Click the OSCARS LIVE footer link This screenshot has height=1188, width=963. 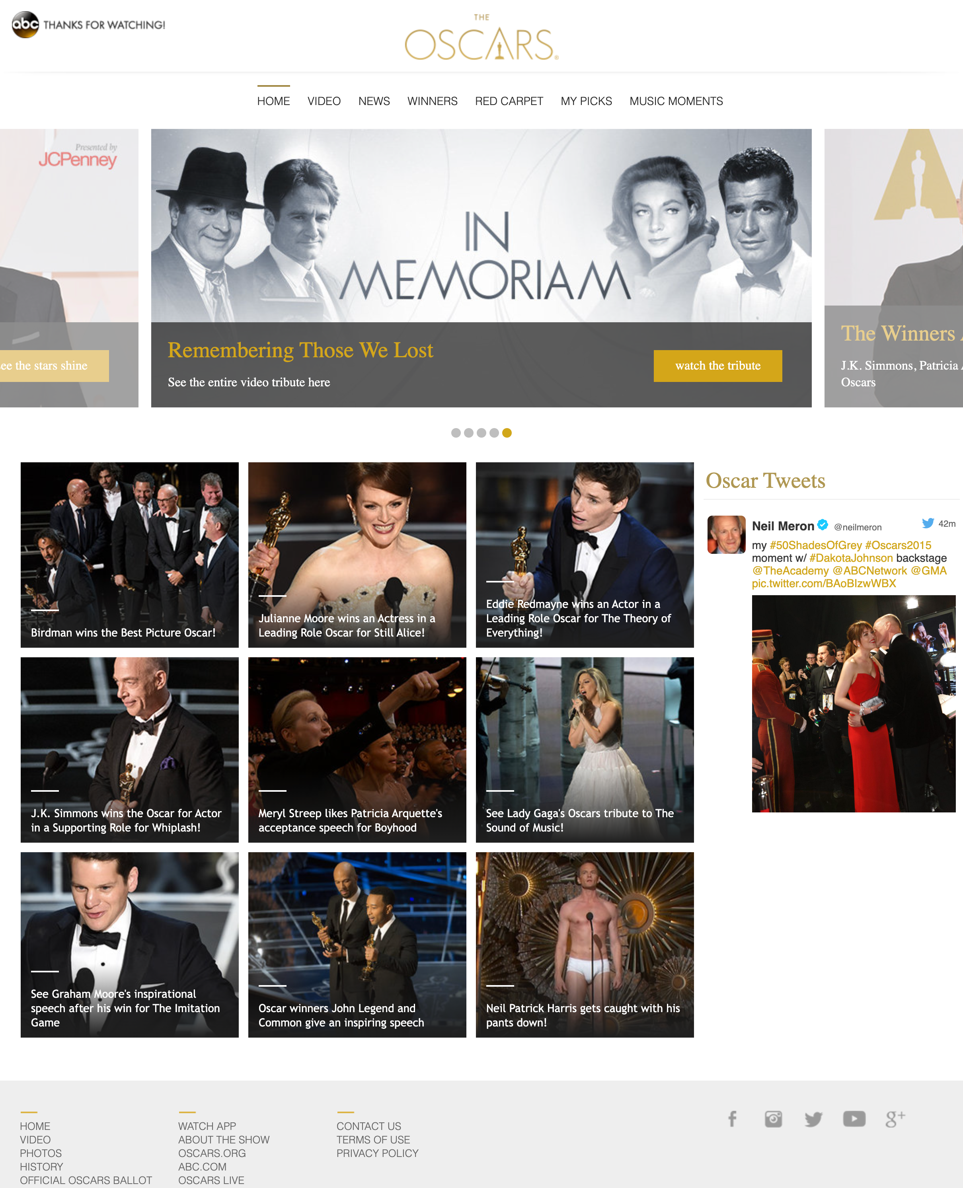tap(211, 1180)
